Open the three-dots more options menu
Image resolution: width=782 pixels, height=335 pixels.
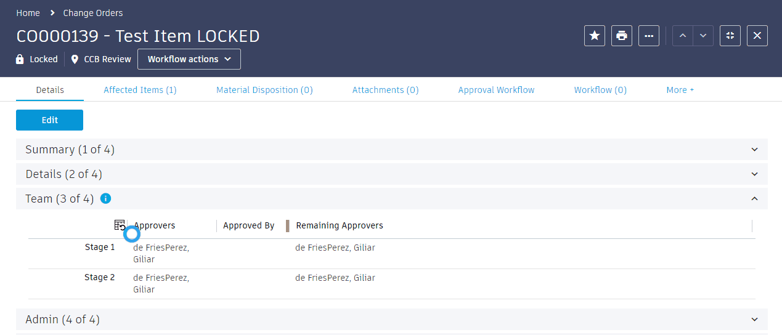649,36
